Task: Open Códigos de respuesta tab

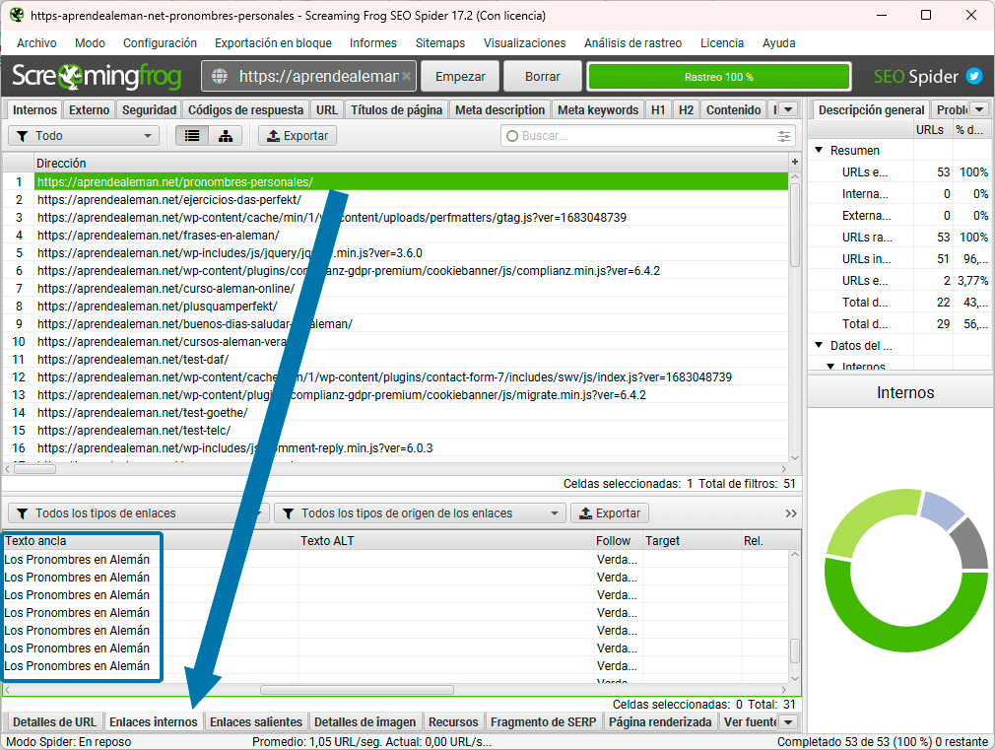Action: tap(245, 109)
